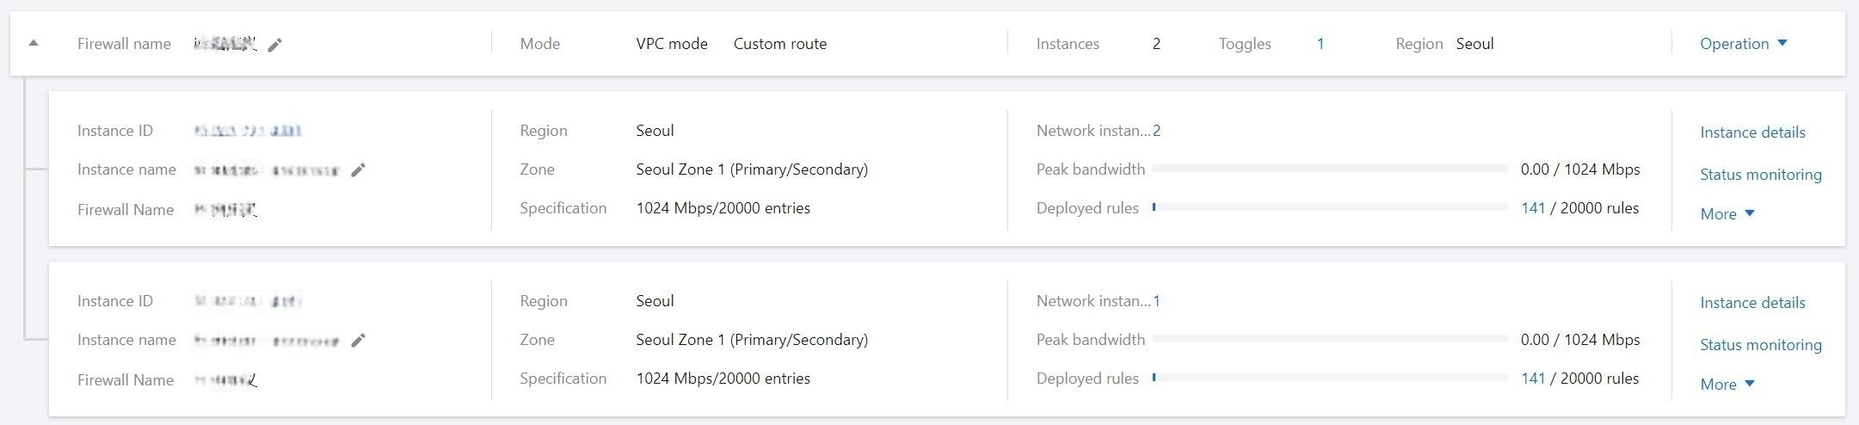Edit the firewall name pencil icon
This screenshot has width=1859, height=425.
coord(274,45)
